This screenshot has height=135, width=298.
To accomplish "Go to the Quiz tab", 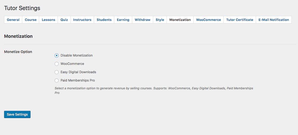I will [64, 20].
